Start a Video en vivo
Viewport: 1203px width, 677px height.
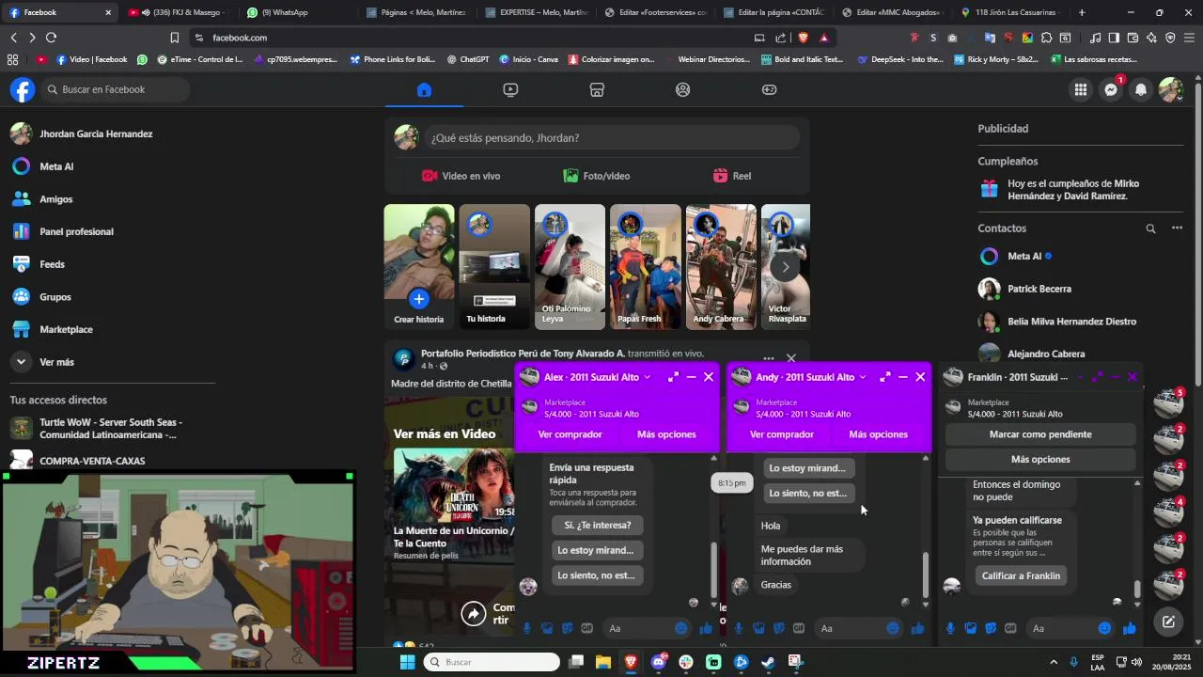pos(461,176)
